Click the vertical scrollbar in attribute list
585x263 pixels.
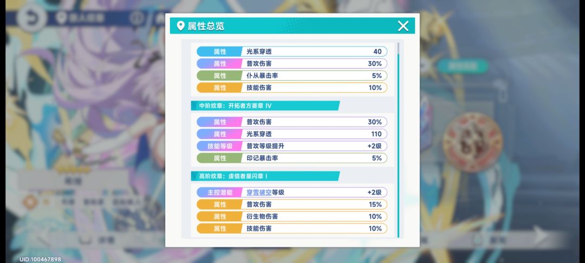click(398, 140)
